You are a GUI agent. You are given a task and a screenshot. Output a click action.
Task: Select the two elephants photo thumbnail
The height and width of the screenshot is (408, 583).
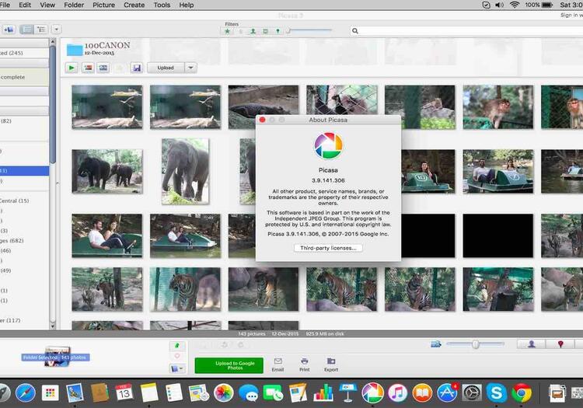pos(107,170)
